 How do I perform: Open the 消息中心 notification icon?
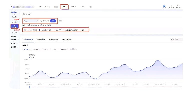tap(178, 6)
